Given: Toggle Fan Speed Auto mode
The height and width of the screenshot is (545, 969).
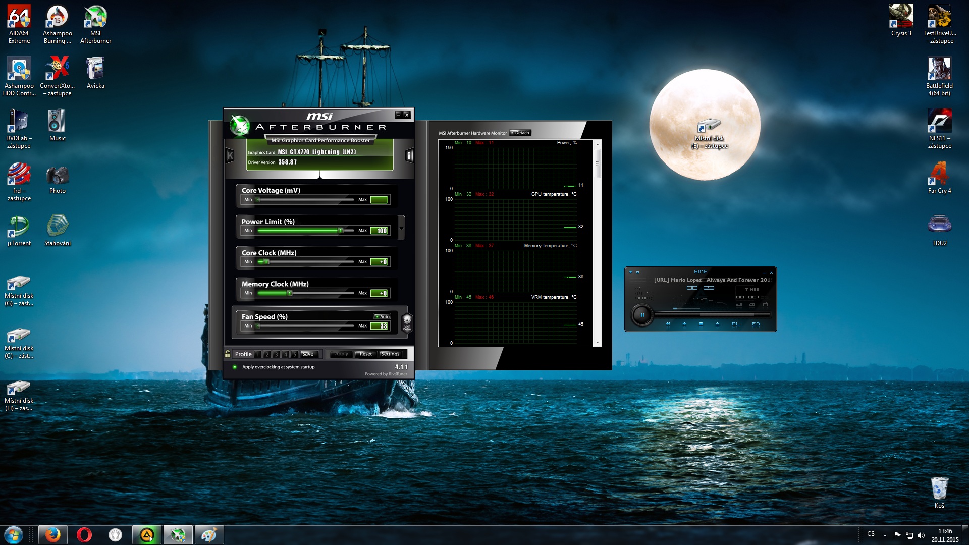Looking at the screenshot, I should point(382,317).
